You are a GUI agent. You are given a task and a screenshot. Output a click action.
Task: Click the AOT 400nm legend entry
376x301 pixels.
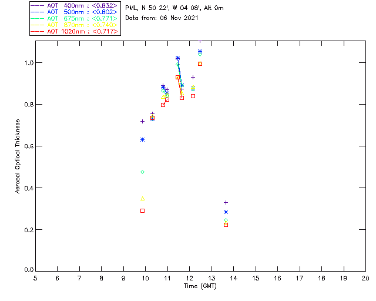click(x=74, y=5)
